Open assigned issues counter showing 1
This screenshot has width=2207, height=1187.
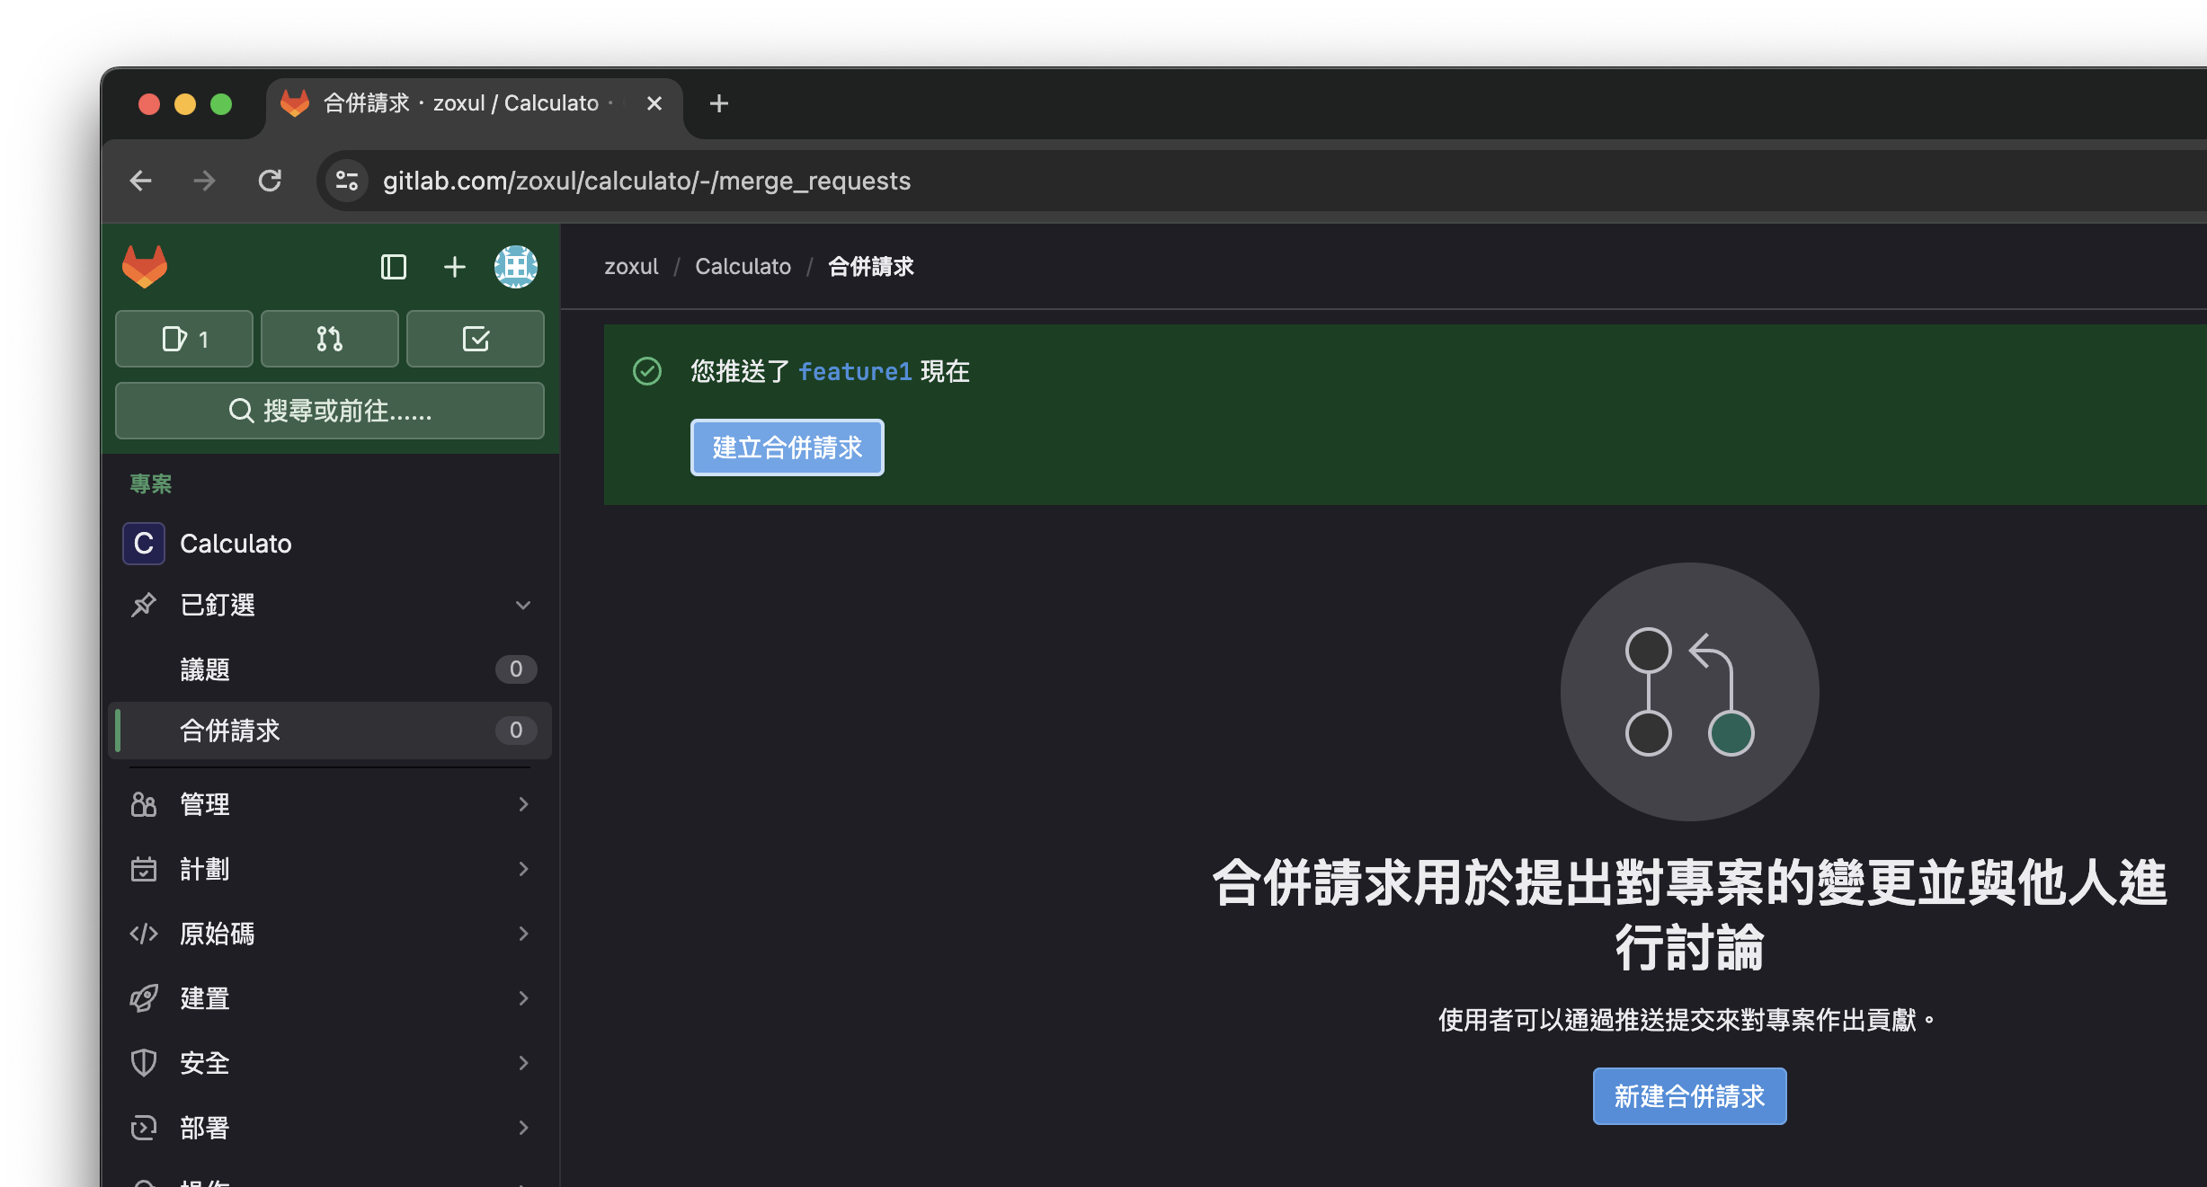[184, 339]
